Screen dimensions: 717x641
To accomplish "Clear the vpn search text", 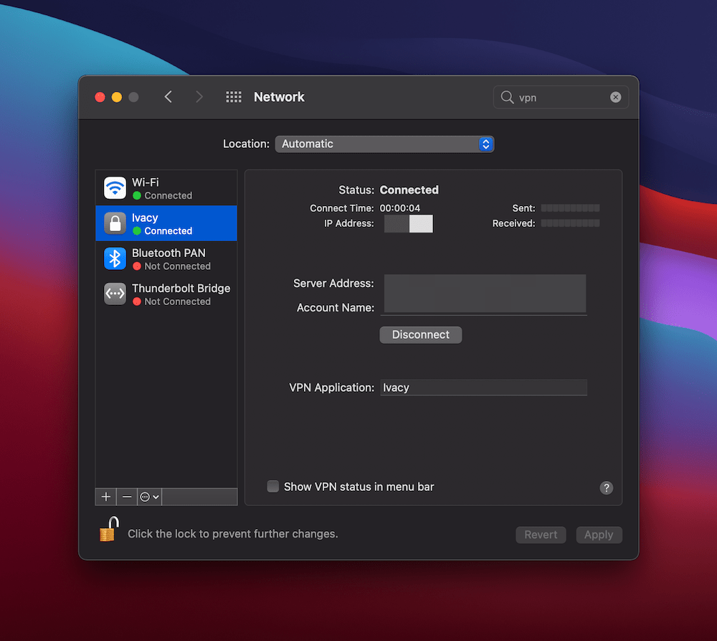I will pyautogui.click(x=615, y=98).
